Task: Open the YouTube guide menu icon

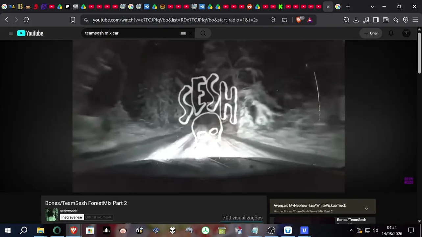Action: tap(11, 33)
